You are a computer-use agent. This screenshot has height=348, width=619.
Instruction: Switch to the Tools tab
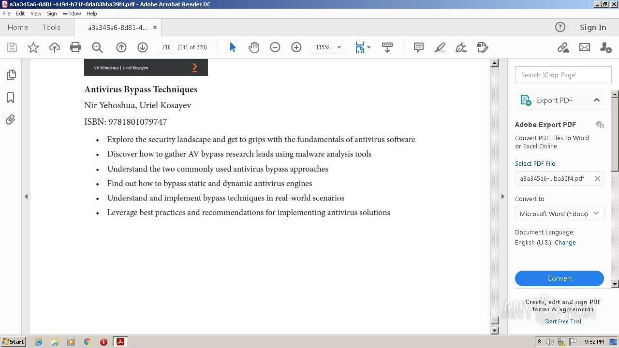point(51,27)
